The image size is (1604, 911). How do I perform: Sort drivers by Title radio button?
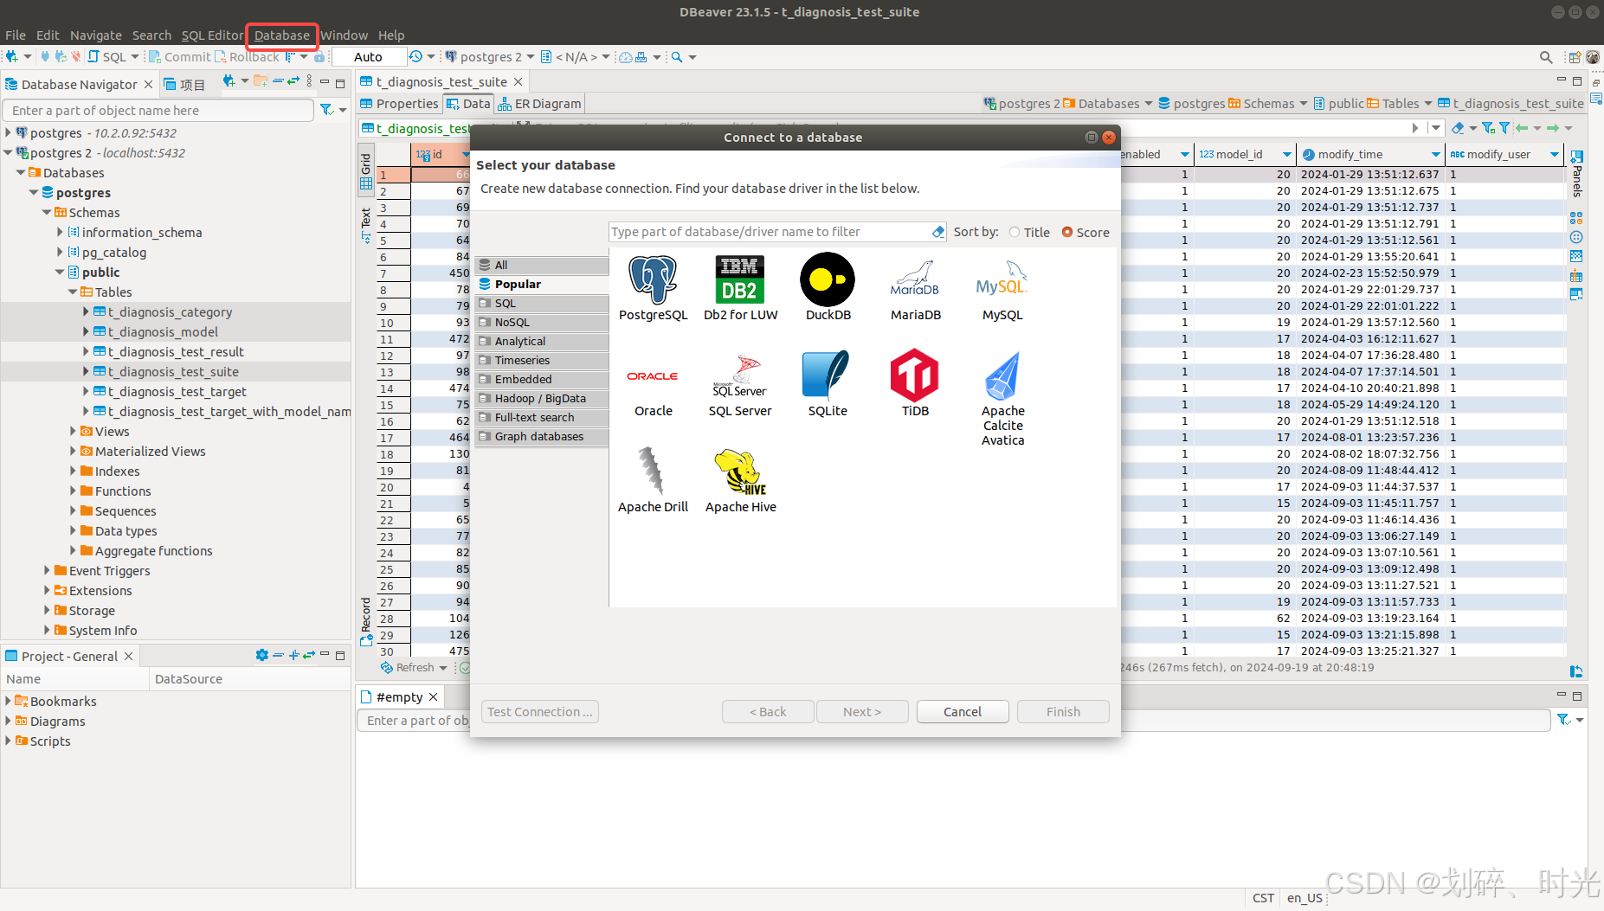[1015, 232]
